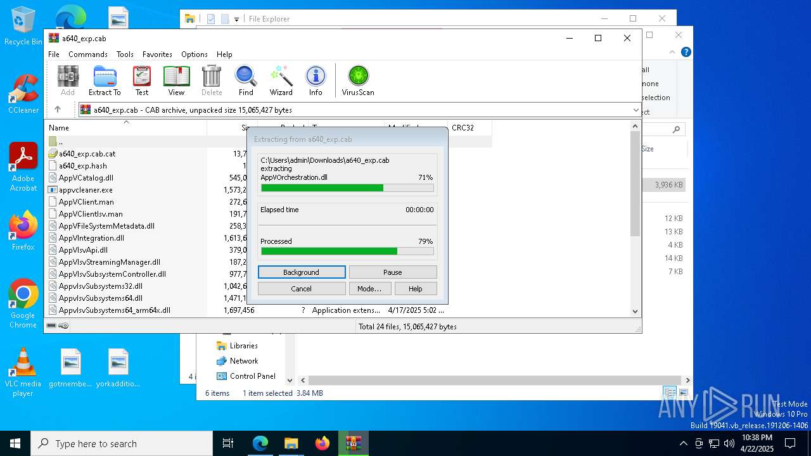This screenshot has width=811, height=456.
Task: Open the Windows Start menu
Action: coord(15,443)
